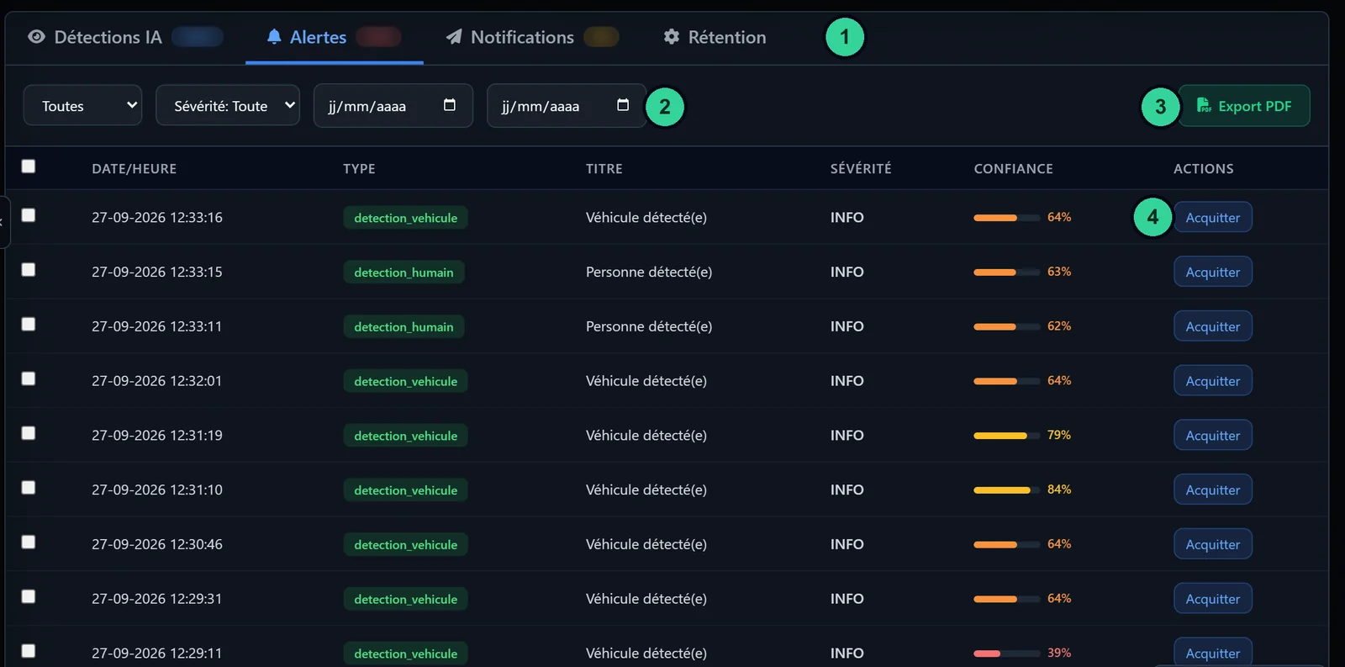This screenshot has width=1345, height=667.
Task: Click the PDF file icon on Export button
Action: pos(1204,105)
